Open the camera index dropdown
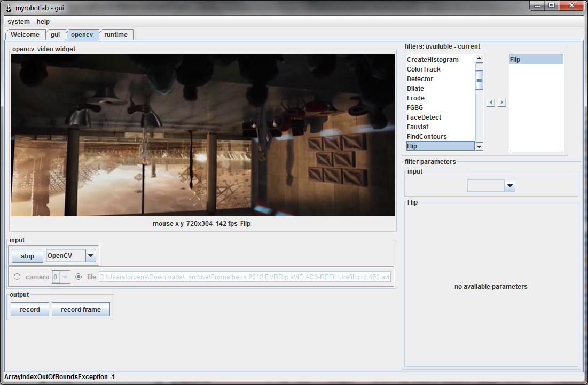This screenshot has width=588, height=385. click(x=65, y=277)
